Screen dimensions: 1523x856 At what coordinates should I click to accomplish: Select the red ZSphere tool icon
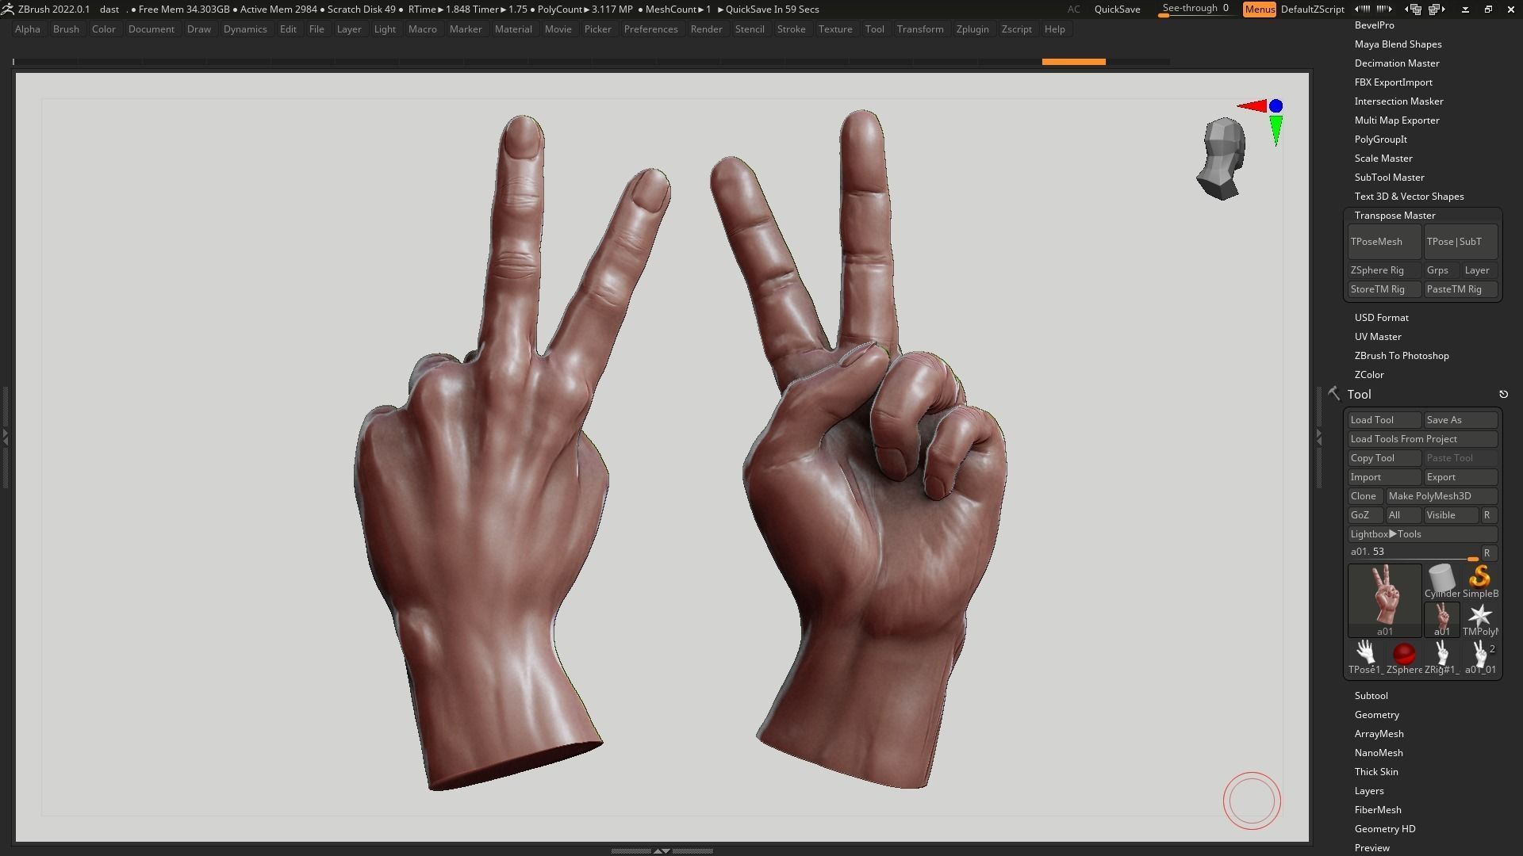tap(1403, 657)
